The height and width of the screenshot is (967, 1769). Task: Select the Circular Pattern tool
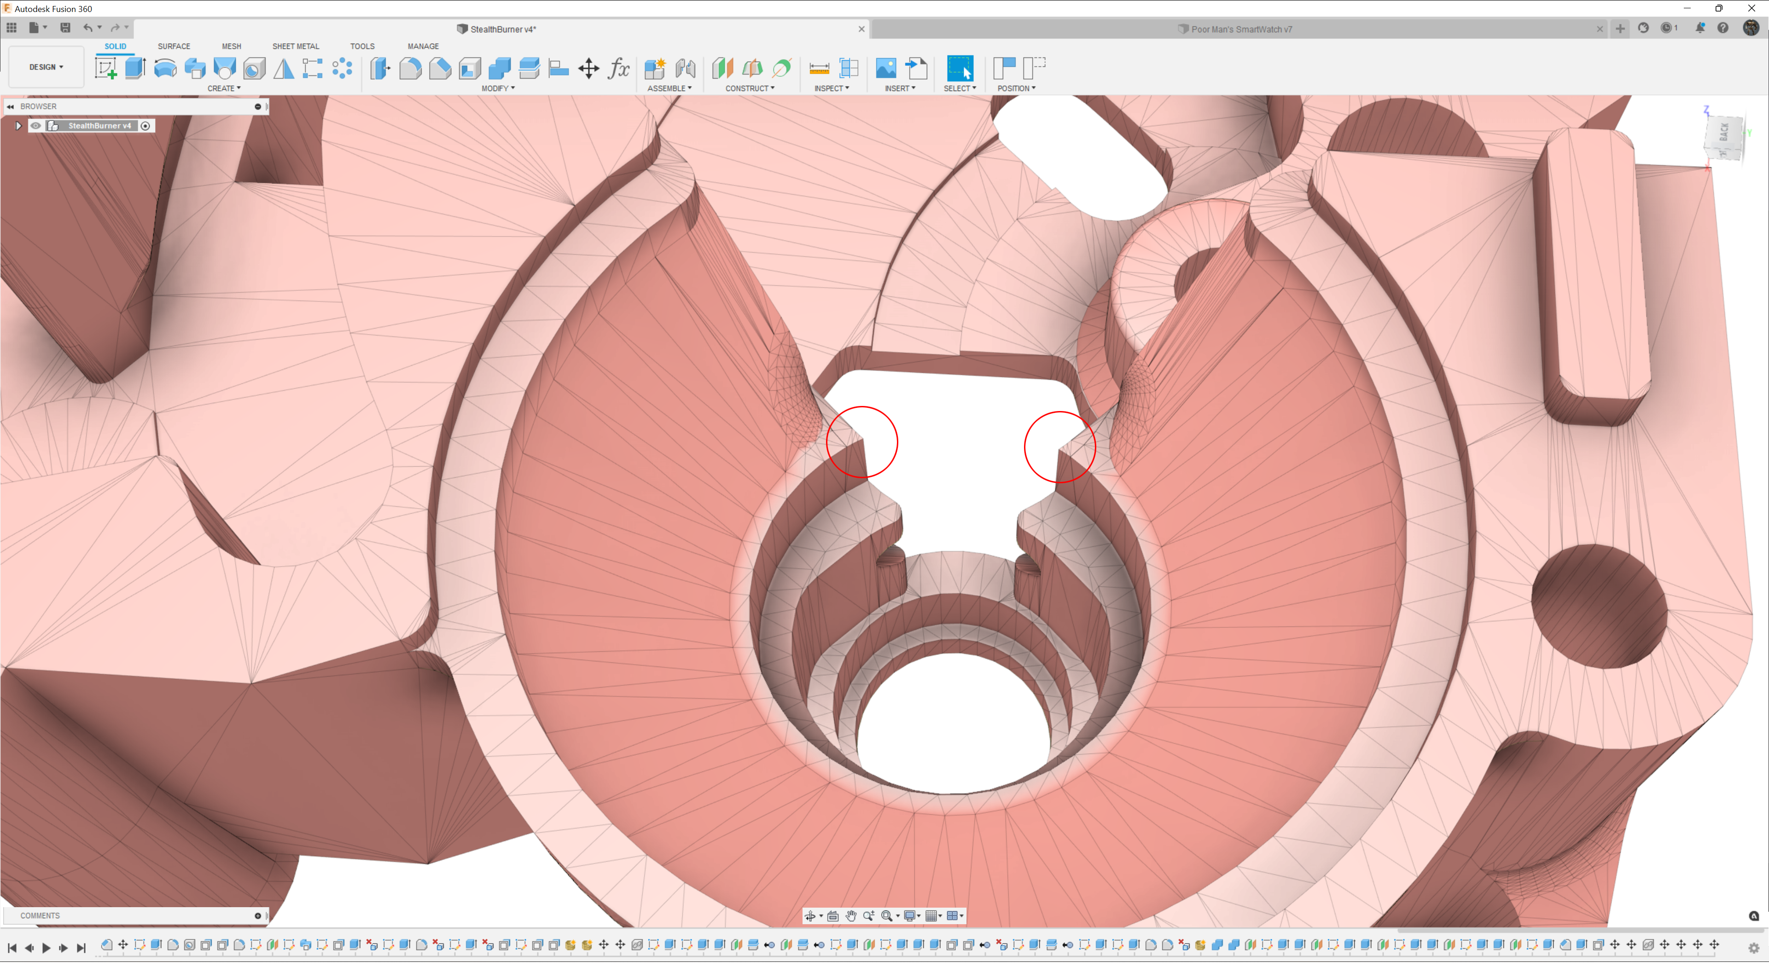click(342, 69)
